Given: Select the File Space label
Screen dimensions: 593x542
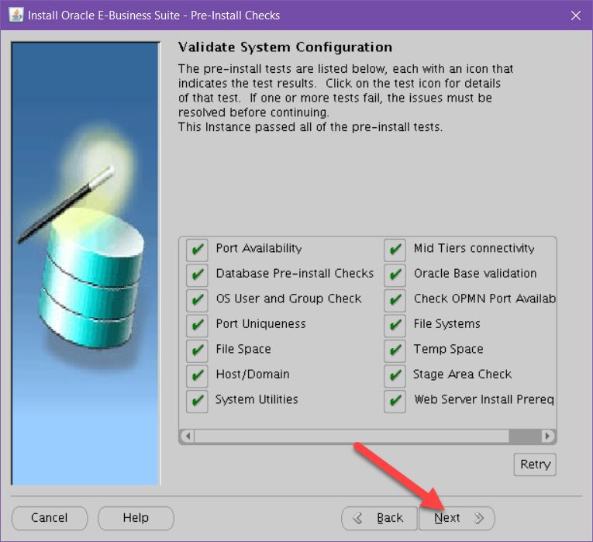Looking at the screenshot, I should click(243, 349).
